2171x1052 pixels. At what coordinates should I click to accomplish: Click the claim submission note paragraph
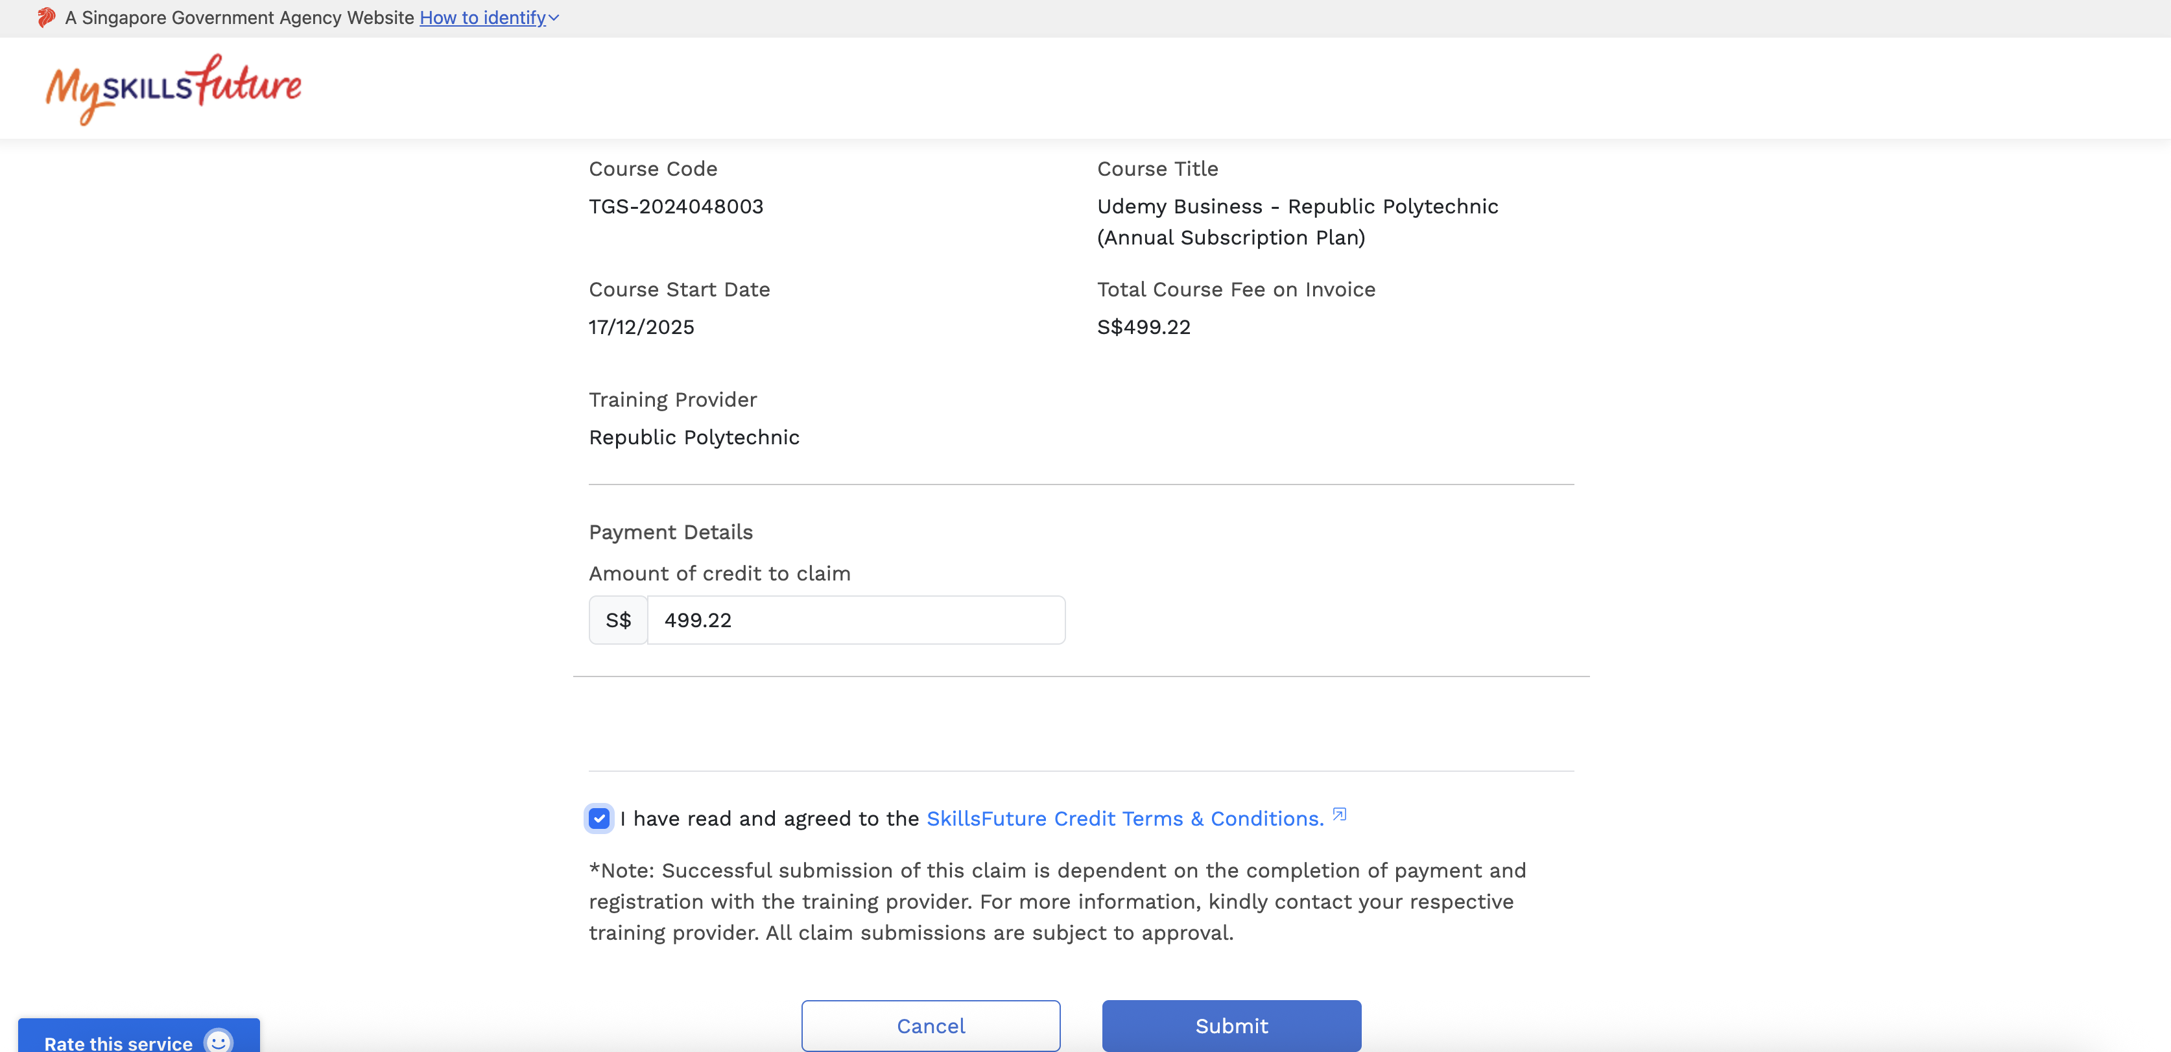coord(1057,901)
